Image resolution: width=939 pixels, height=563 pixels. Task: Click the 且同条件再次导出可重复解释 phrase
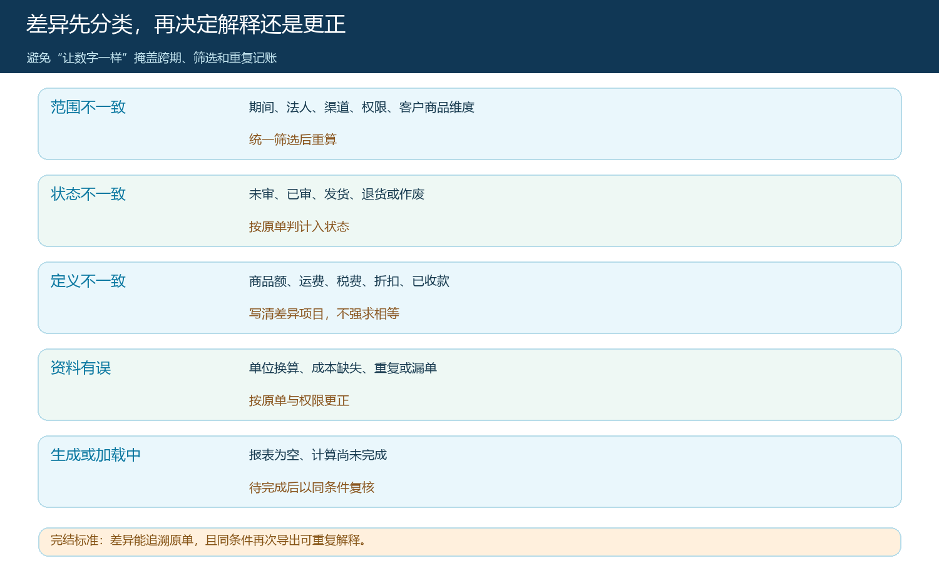click(283, 540)
